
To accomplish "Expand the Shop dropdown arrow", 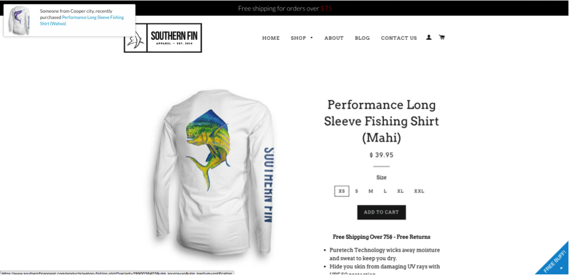I will point(312,38).
